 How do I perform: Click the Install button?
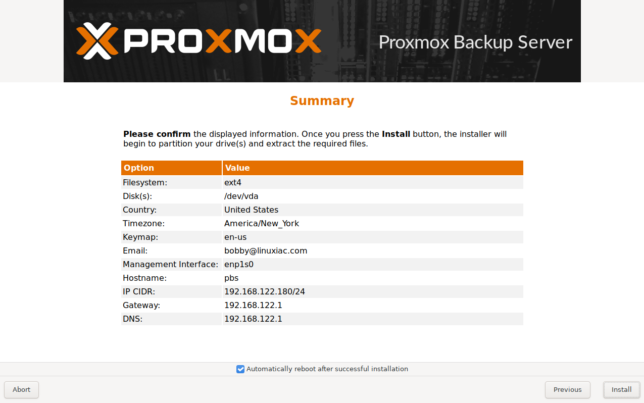(621, 389)
